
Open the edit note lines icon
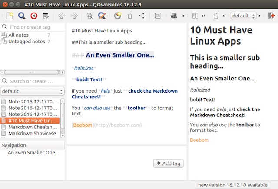coord(46,16)
